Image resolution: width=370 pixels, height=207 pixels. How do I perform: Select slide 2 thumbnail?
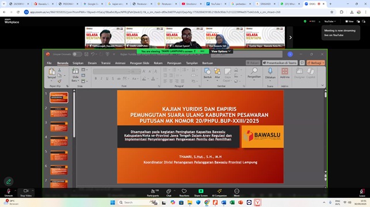point(59,112)
